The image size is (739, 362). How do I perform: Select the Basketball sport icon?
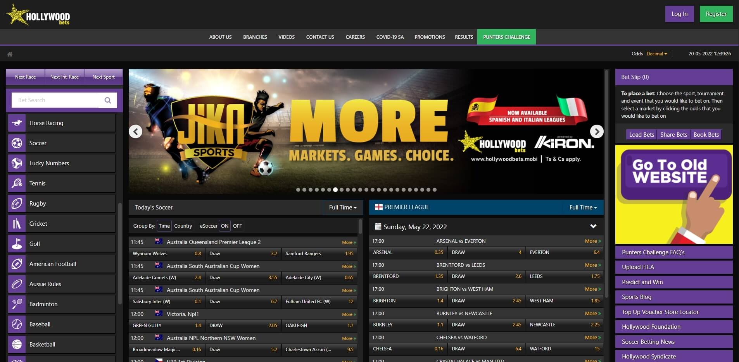[17, 344]
